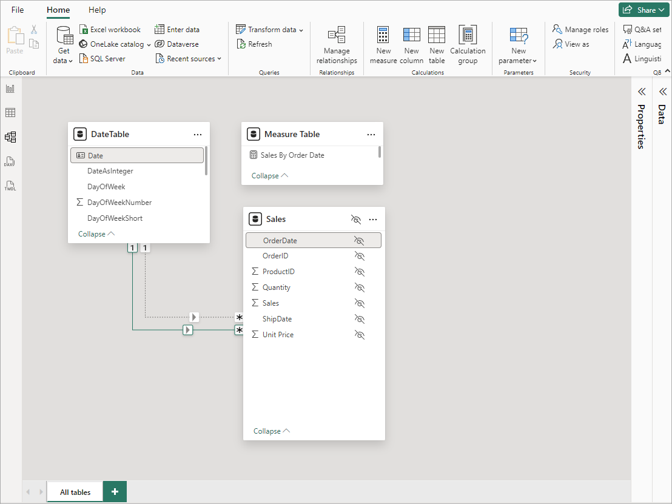Screen dimensions: 672x504
Task: Open the File menu
Action: [18, 10]
